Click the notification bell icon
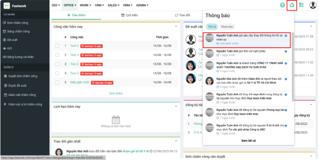The height and width of the screenshot is (160, 319). (x=292, y=5)
